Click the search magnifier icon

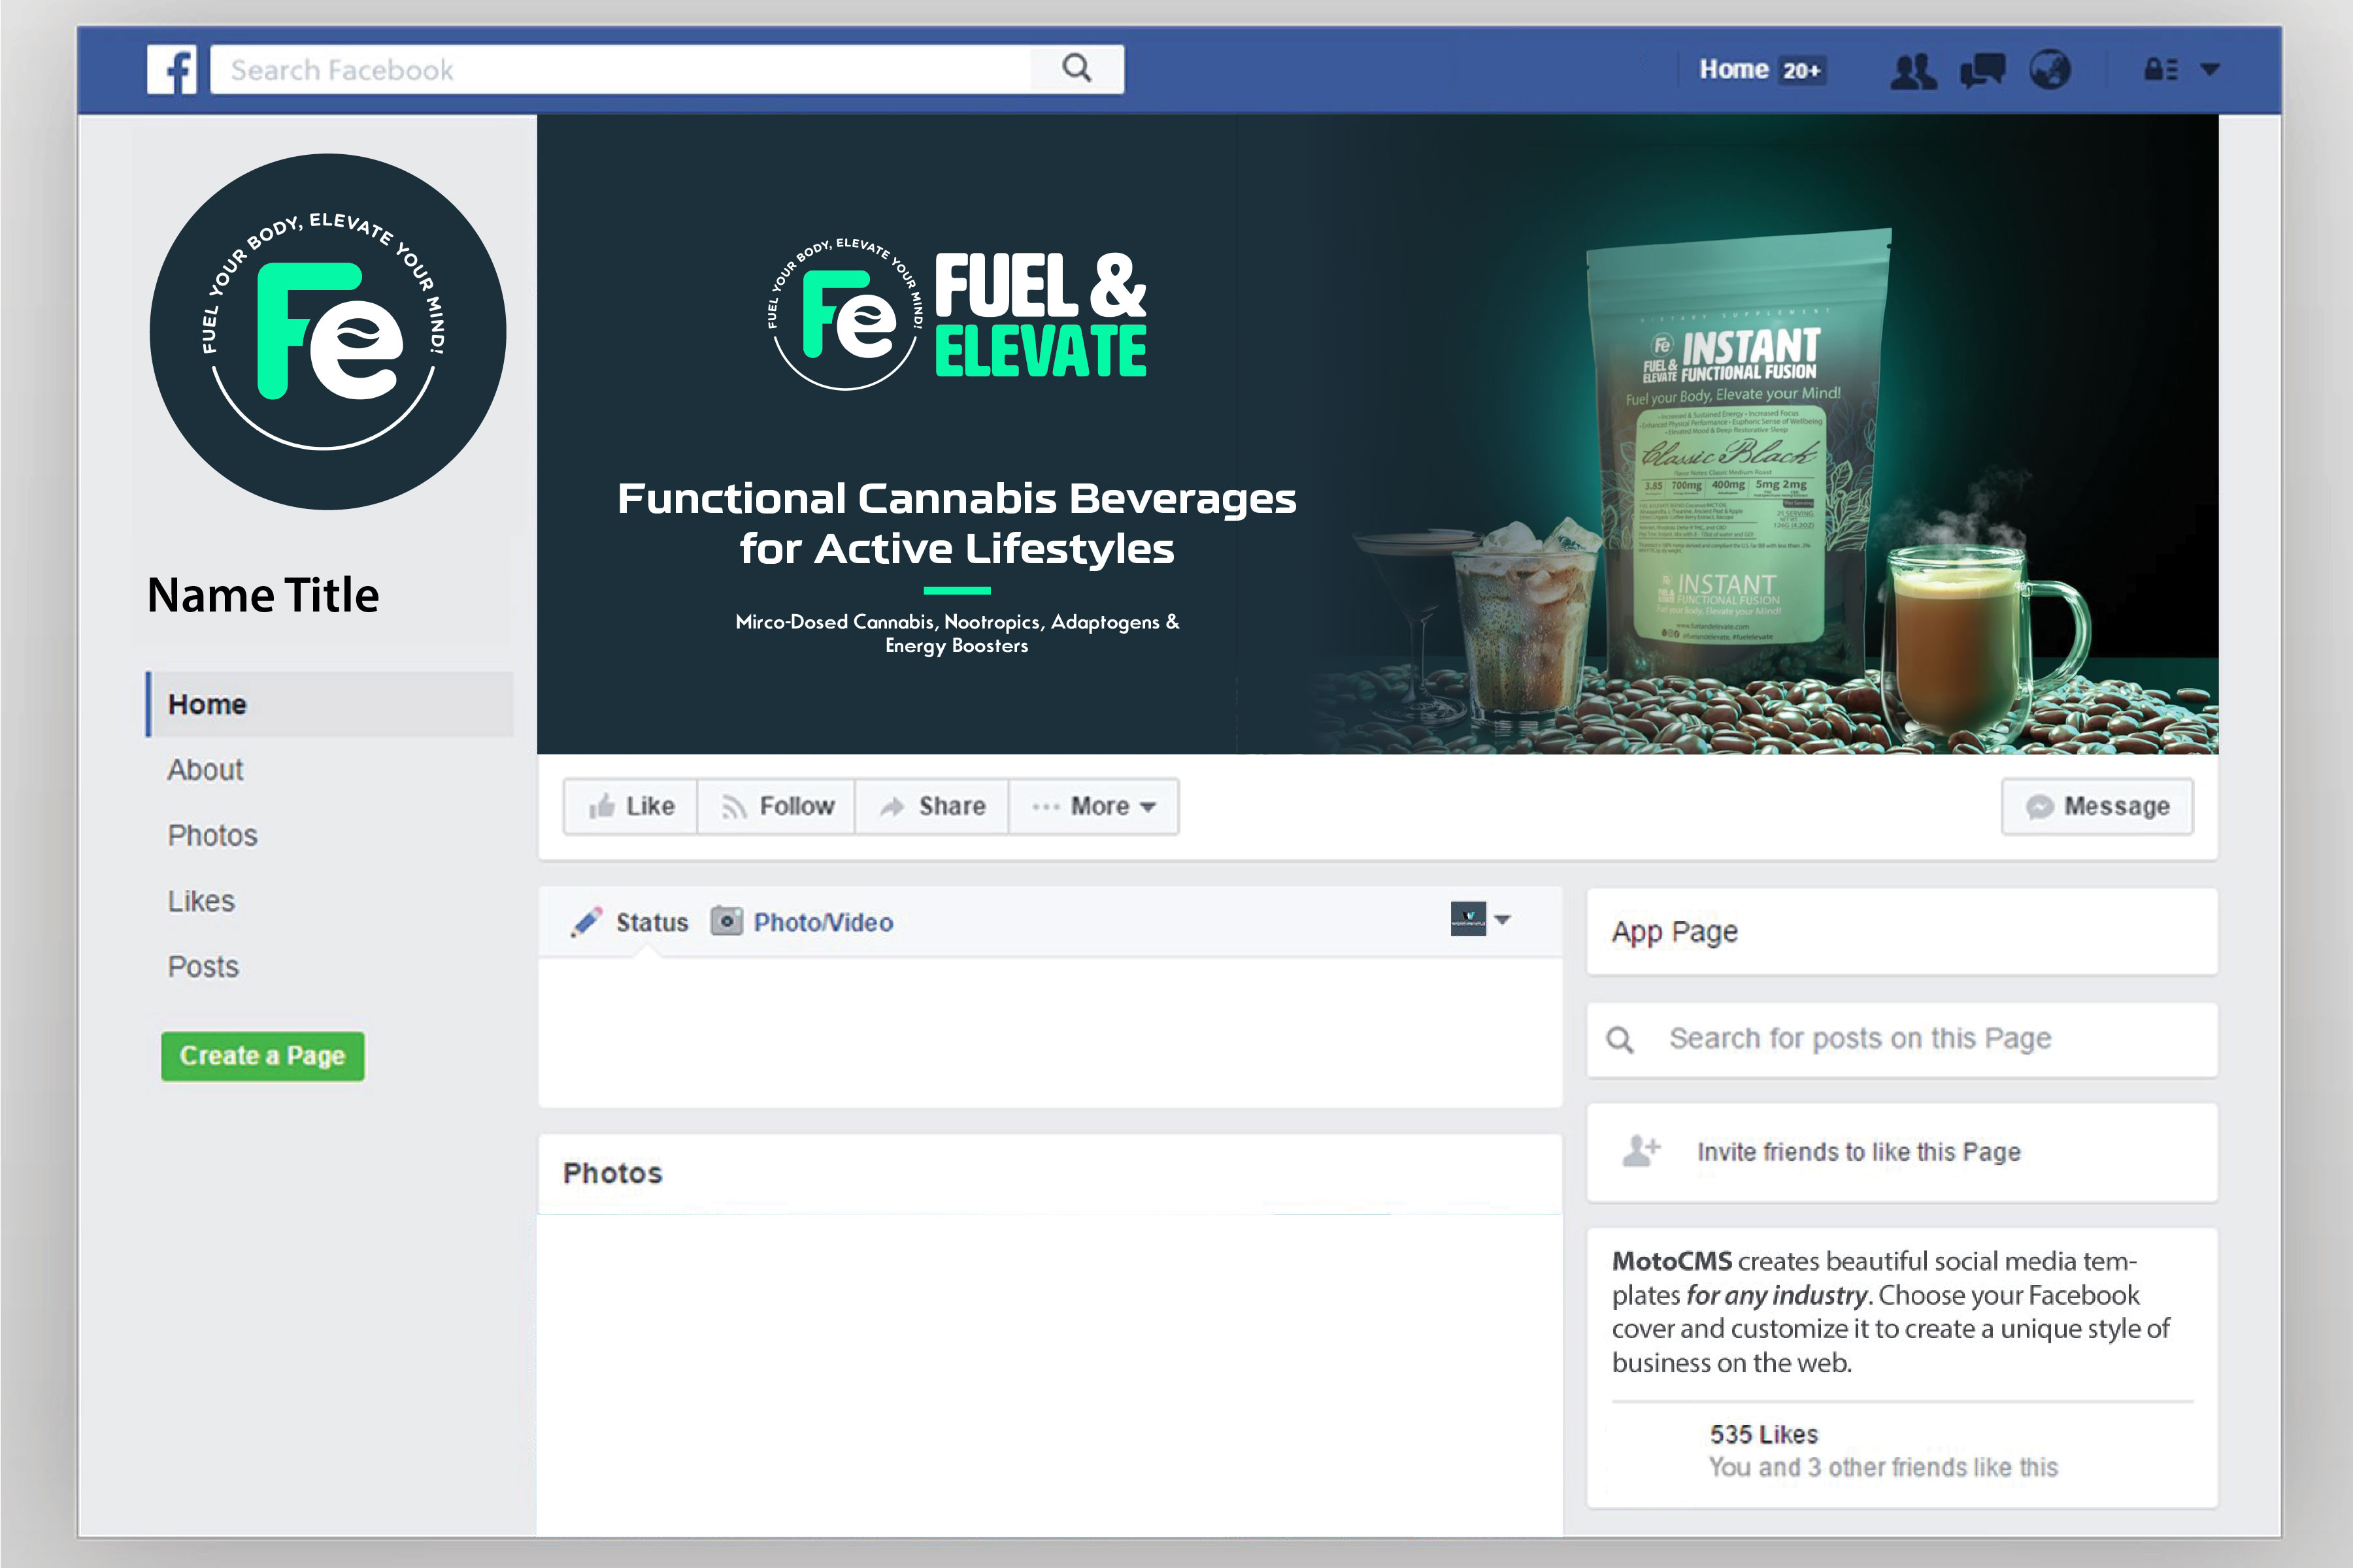1076,68
